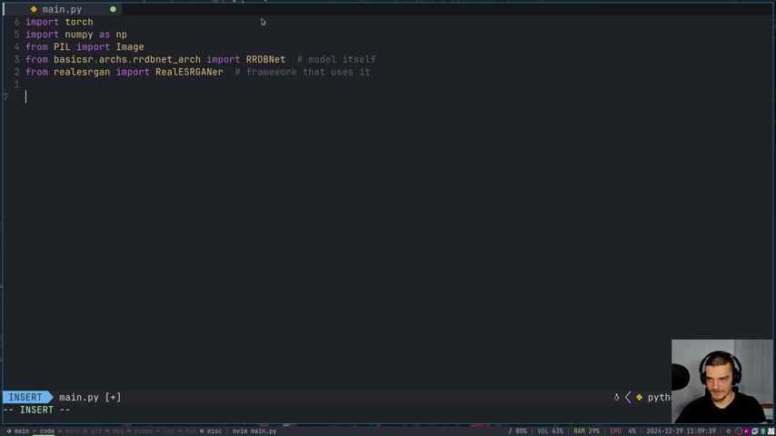This screenshot has width=776, height=436.
Task: Click the INSERT mode indicator in statusline
Action: point(25,398)
